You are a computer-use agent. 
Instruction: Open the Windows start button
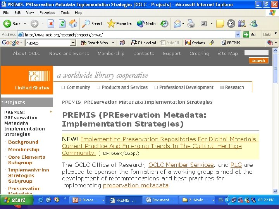(16, 200)
